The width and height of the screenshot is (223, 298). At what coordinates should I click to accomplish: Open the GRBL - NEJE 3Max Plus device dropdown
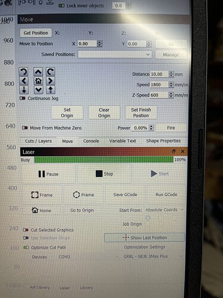point(153,256)
